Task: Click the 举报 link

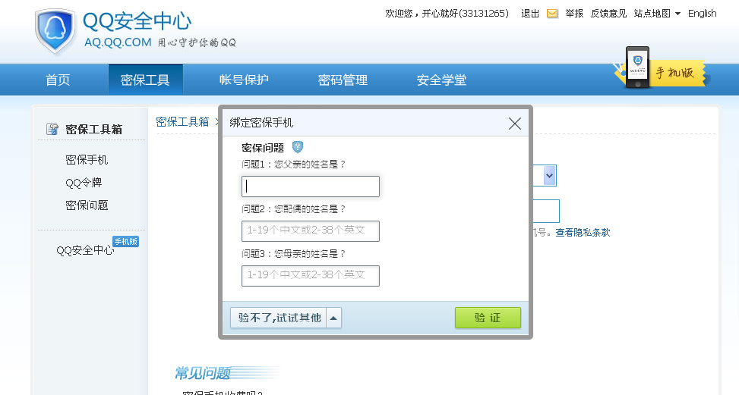Action: point(574,14)
